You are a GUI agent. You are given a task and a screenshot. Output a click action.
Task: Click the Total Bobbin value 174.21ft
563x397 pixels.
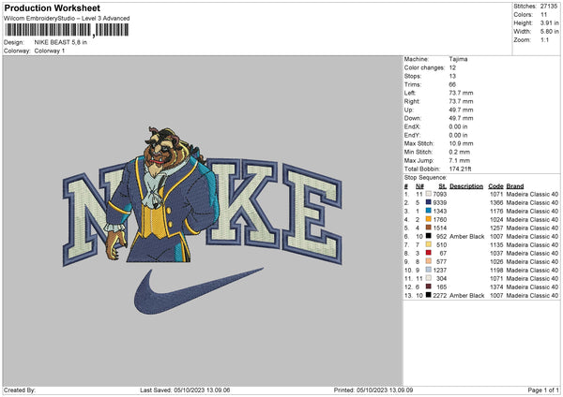461,169
